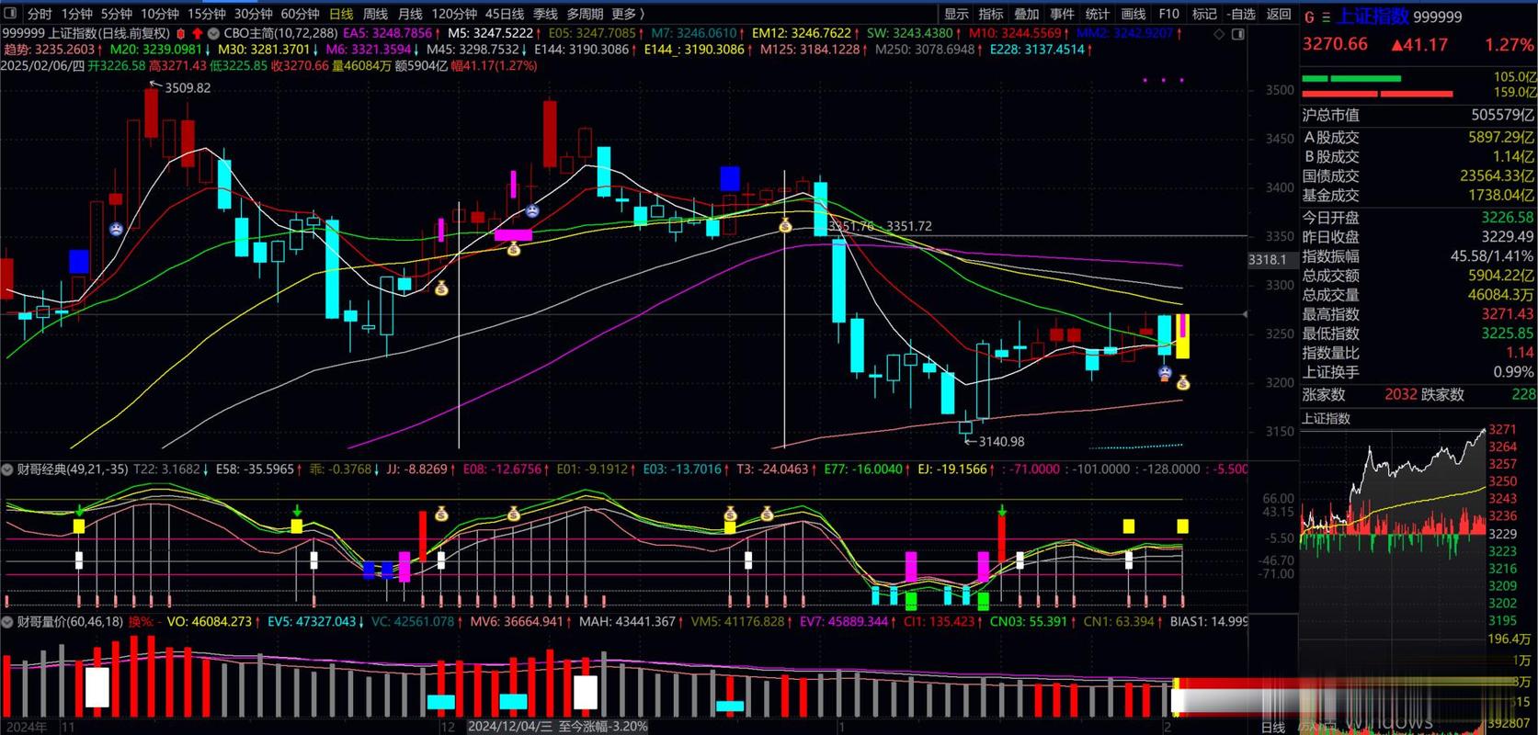Click the diamond icon at chart top right
Viewport: 1538px width, 735px height.
(x=1219, y=34)
